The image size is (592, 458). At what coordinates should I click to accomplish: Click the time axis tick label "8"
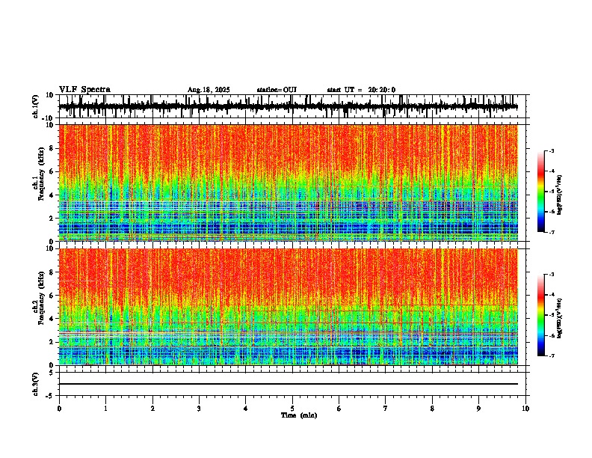(432, 409)
